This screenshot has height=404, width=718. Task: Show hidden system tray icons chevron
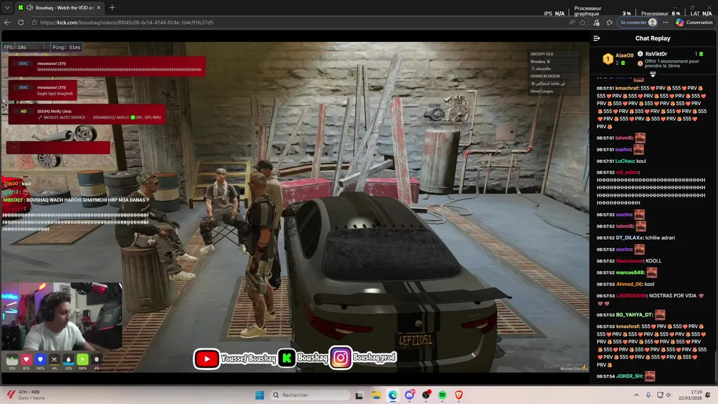tap(637, 395)
